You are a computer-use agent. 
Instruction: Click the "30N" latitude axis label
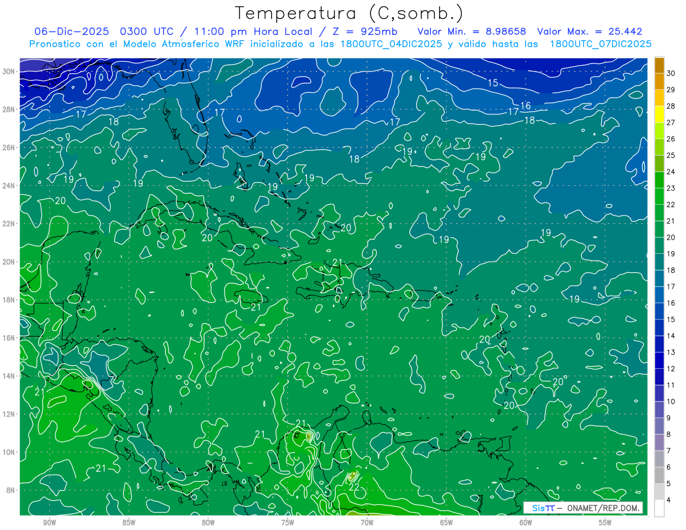coord(9,71)
